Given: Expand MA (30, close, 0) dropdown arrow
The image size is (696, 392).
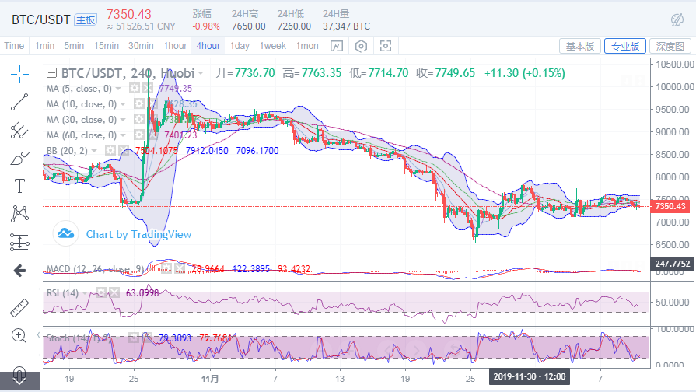Looking at the screenshot, I should [x=123, y=120].
